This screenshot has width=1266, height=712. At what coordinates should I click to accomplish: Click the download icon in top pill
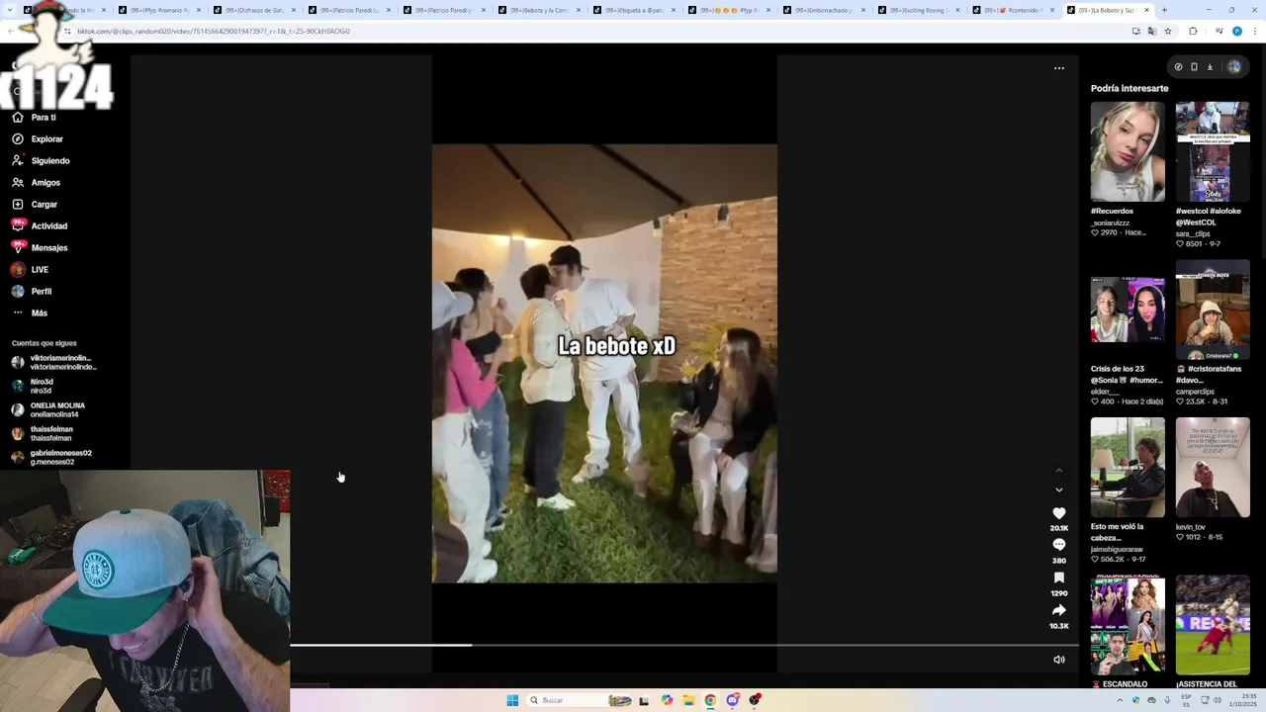coord(1210,67)
